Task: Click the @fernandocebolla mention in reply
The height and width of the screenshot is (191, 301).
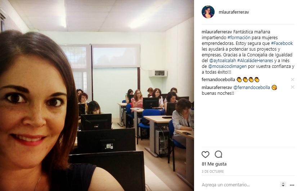Action: (x=251, y=88)
